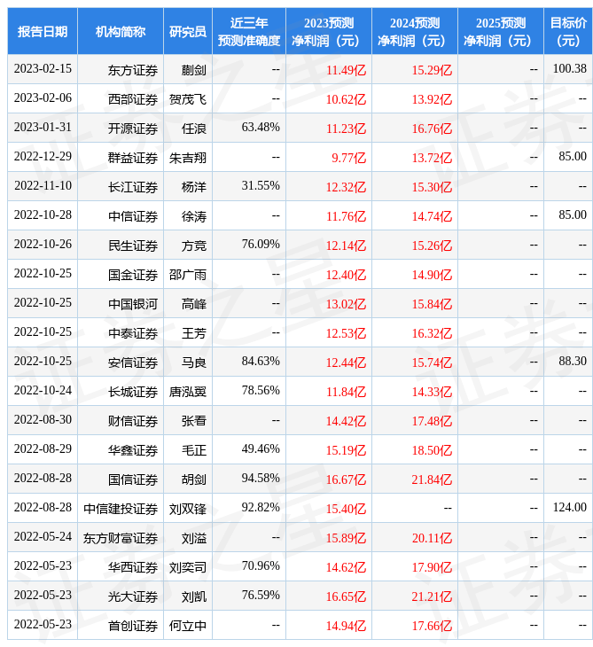Click accuracy value 63.48%
Screen dimensions: 593x647
261,127
